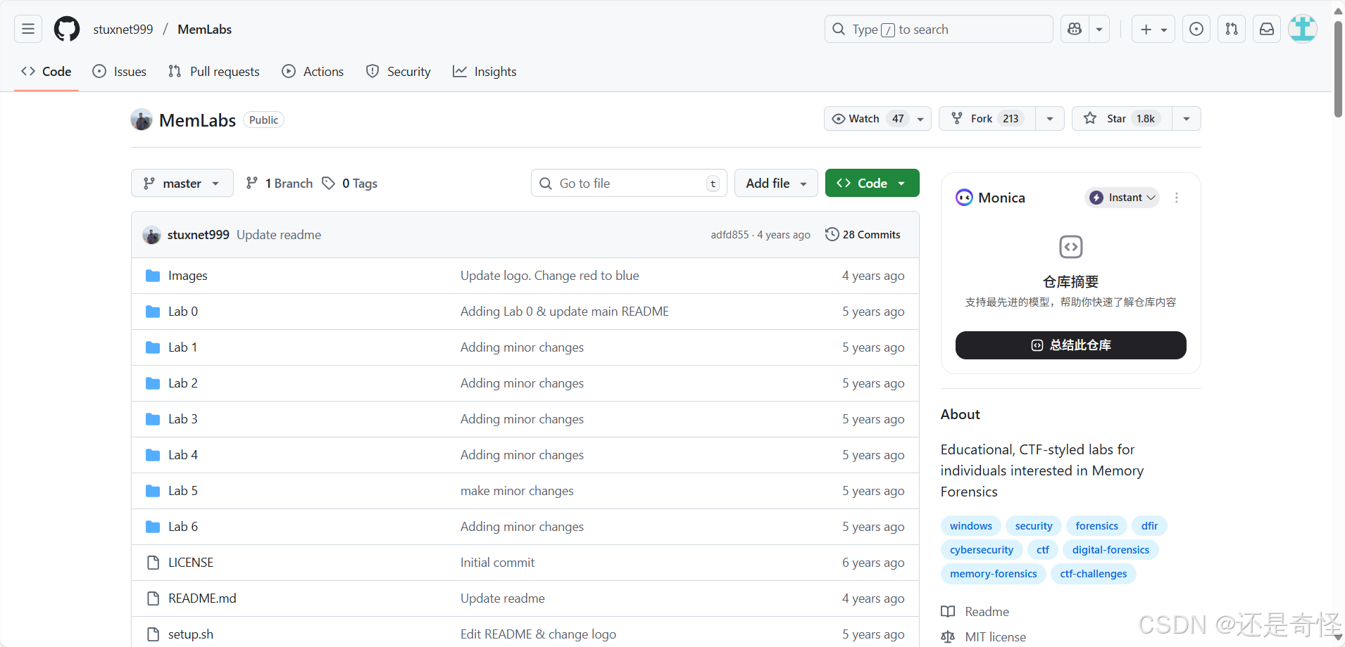Open pull requests icon in header
Screen dimensions: 1345x647
click(1232, 29)
